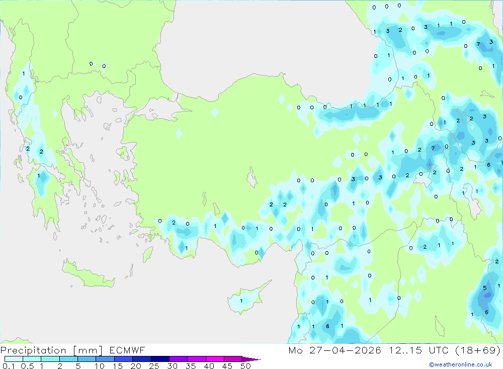Click the '[mm]' unit label
The height and width of the screenshot is (369, 503).
point(88,350)
